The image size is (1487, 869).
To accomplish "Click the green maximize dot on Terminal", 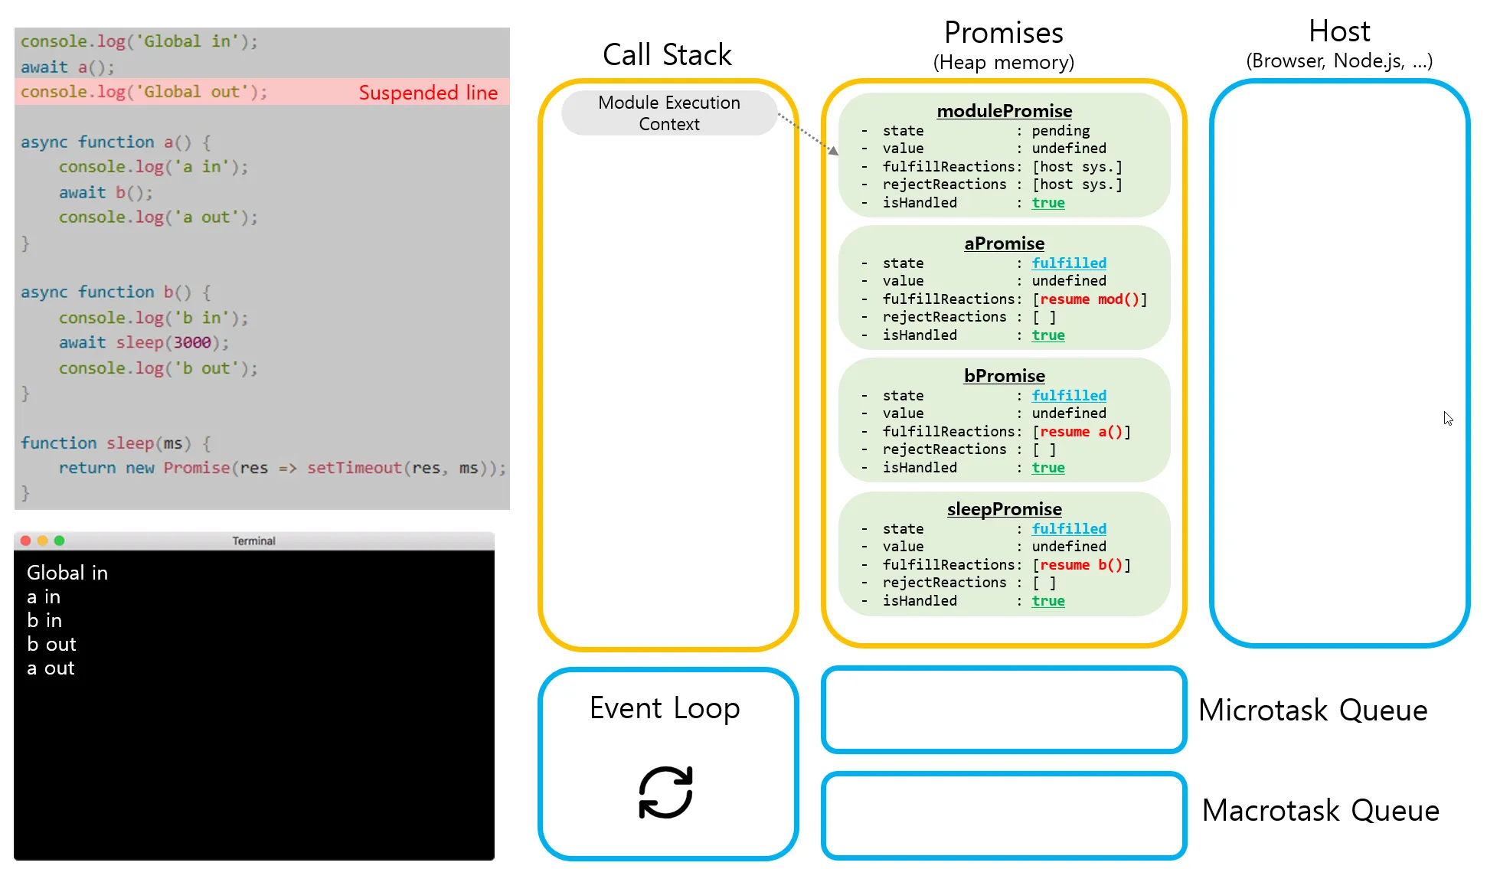I will click(x=60, y=541).
